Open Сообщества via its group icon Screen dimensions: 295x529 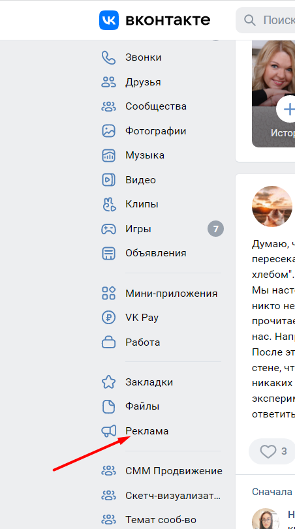tap(109, 106)
